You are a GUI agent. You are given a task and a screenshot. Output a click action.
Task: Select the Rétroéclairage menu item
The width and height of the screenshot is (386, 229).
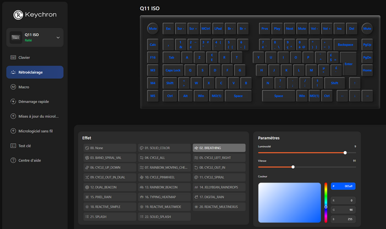[35, 72]
